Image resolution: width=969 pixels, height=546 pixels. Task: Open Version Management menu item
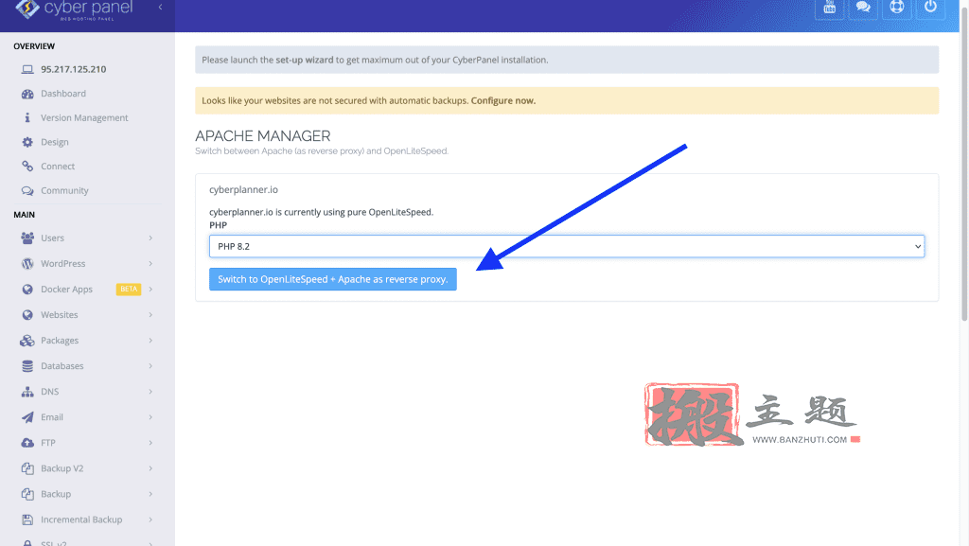(84, 118)
